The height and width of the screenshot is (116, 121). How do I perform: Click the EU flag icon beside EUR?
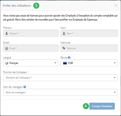pyautogui.click(x=65, y=63)
